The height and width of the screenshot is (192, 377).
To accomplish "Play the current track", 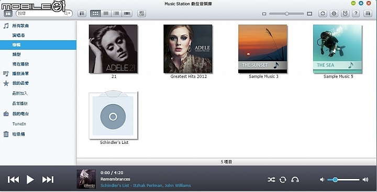I will click(x=30, y=179).
